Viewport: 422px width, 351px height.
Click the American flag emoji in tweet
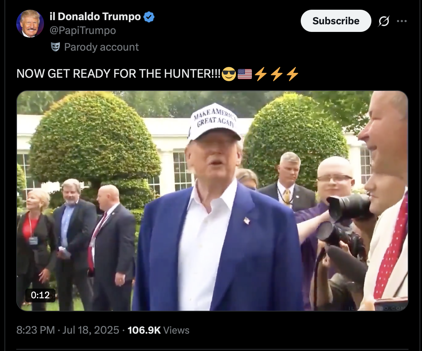245,74
